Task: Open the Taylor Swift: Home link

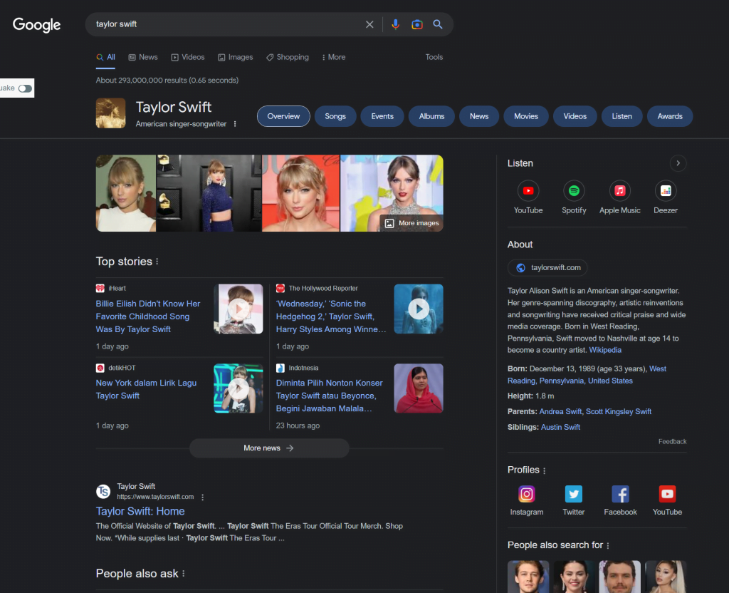Action: pos(140,511)
